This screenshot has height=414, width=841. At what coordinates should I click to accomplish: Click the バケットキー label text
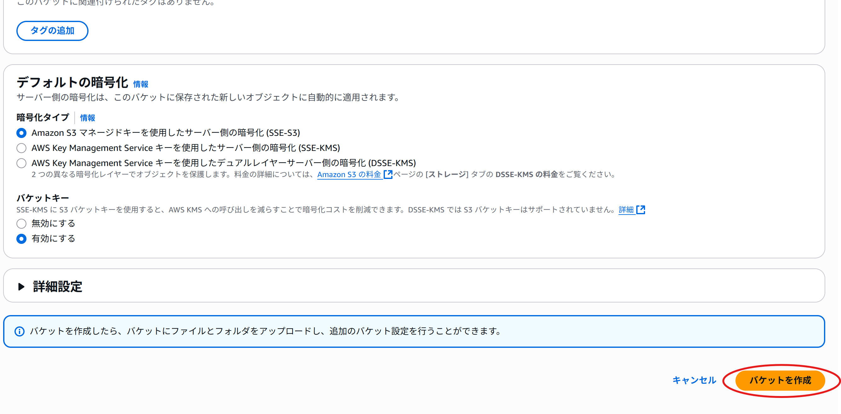coord(43,198)
